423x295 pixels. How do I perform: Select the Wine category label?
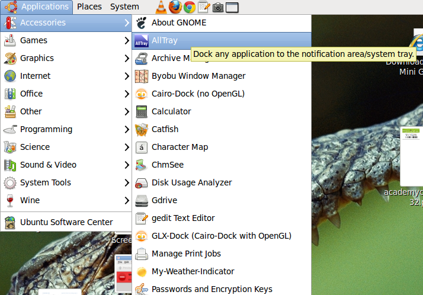[30, 201]
